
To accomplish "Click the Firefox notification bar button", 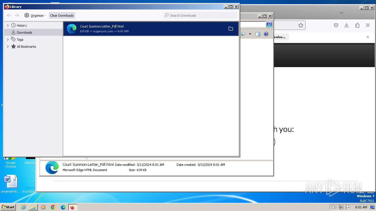I will click(x=281, y=37).
